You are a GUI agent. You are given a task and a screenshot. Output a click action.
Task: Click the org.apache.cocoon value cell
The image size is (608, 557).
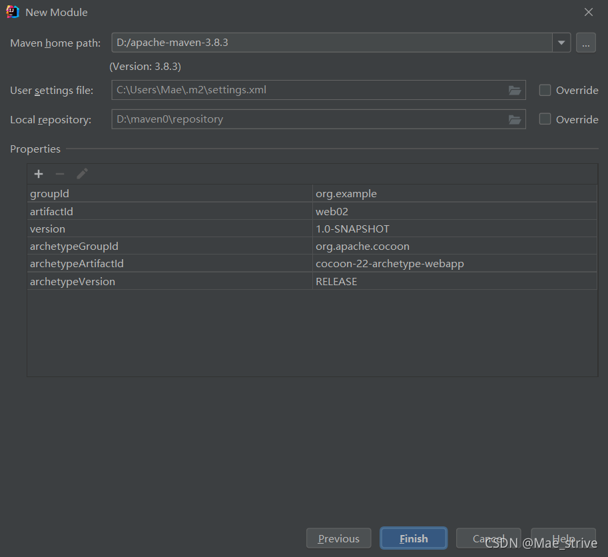point(455,246)
